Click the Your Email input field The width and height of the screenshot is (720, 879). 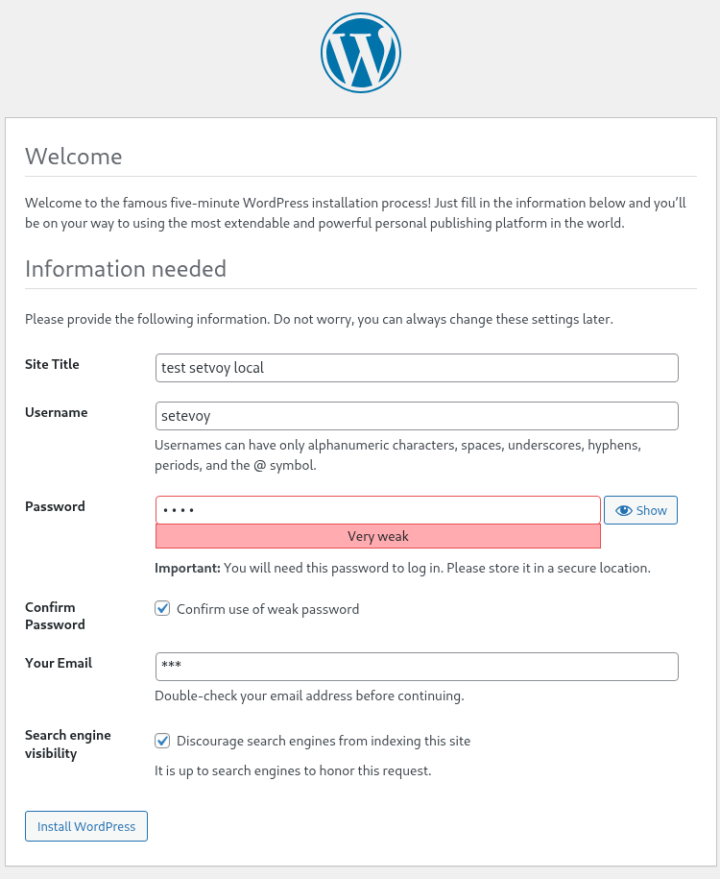click(417, 667)
